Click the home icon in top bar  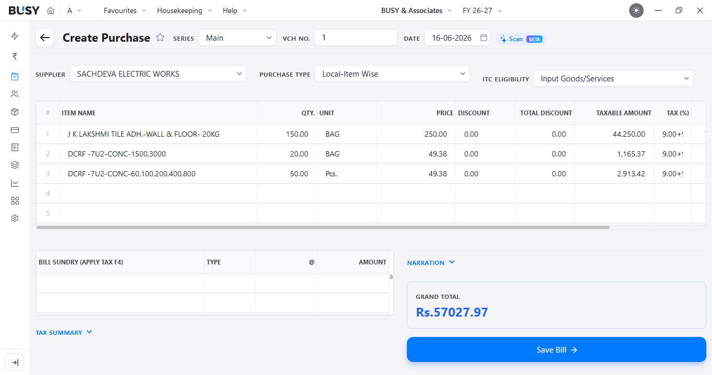51,10
